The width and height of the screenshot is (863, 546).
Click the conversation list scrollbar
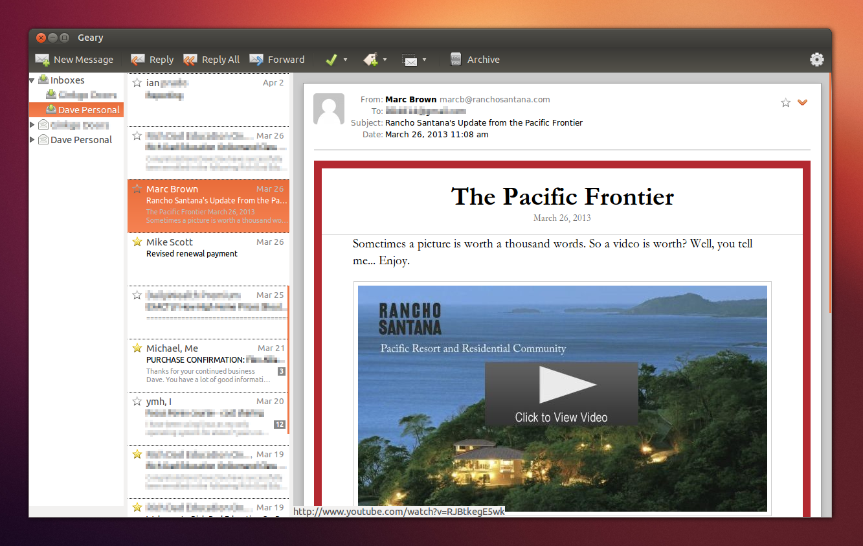pos(289,359)
